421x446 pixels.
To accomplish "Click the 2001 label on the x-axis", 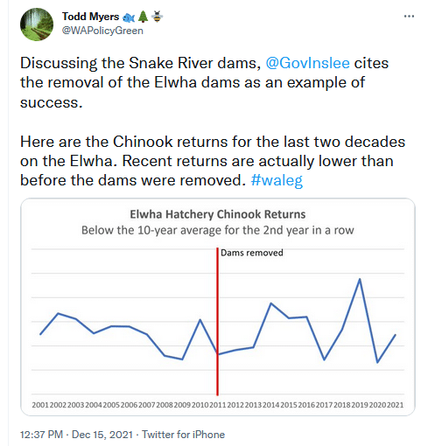I will click(40, 405).
